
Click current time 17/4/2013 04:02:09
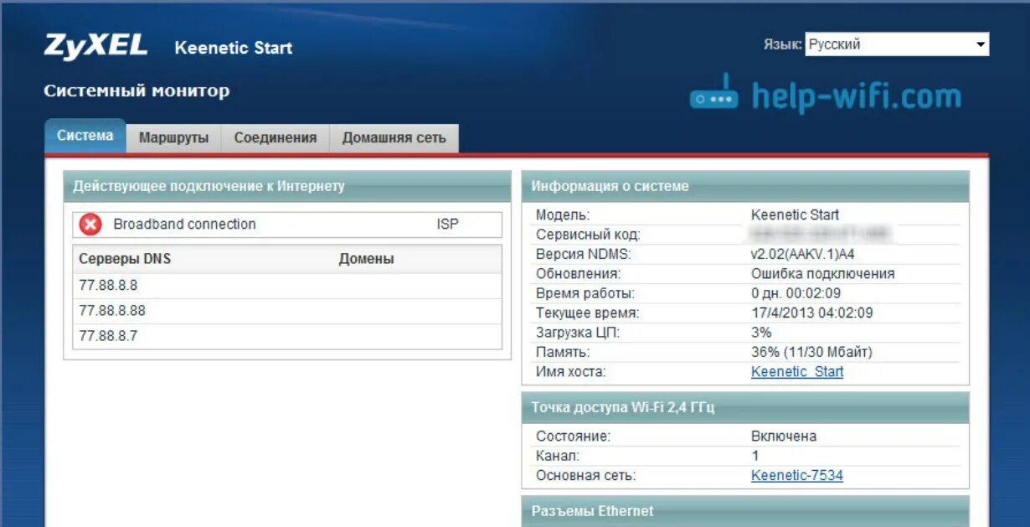point(812,313)
